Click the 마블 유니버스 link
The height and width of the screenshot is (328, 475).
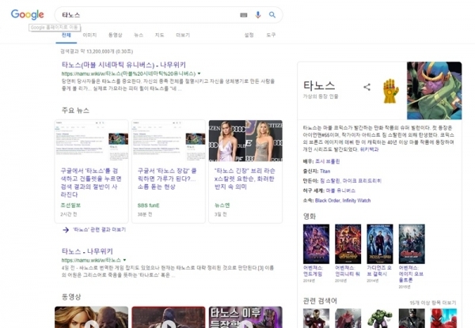pos(340,190)
